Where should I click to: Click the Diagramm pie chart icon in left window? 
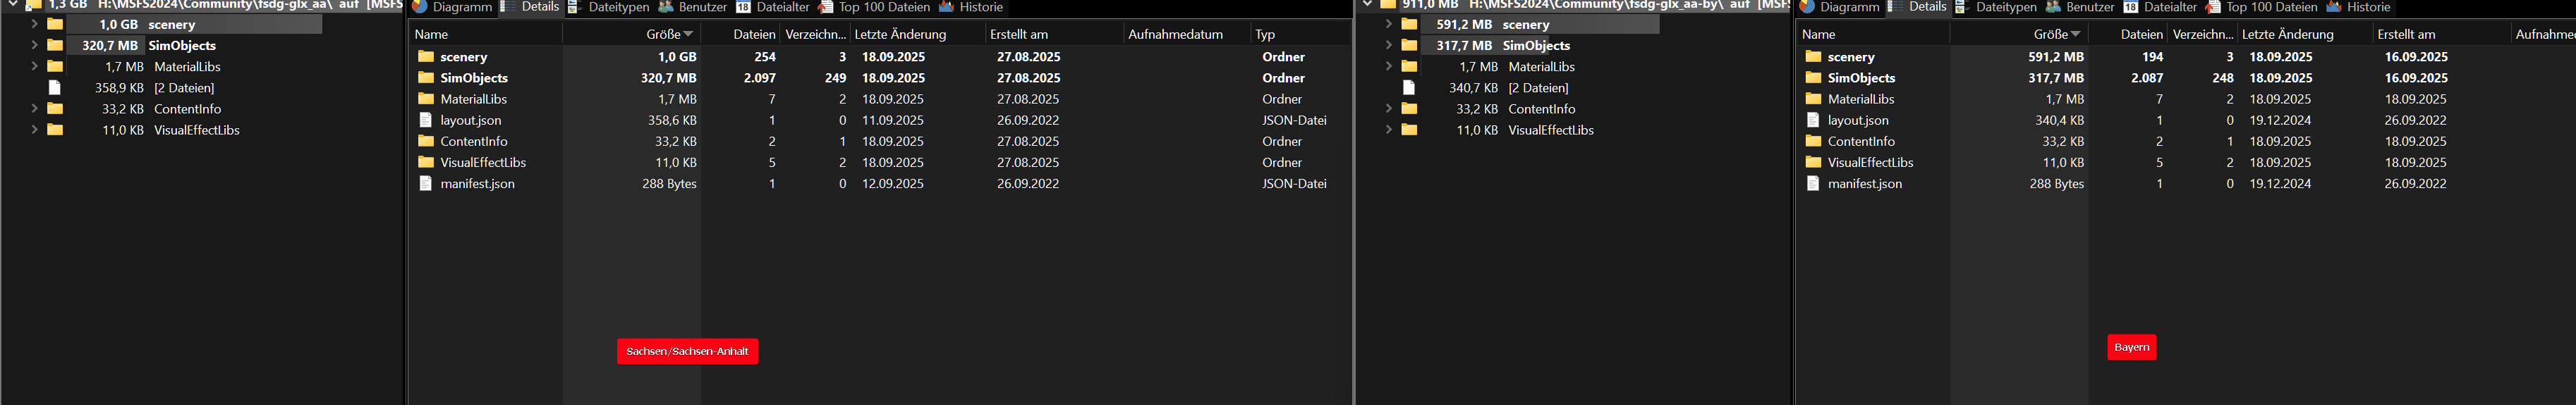[x=420, y=7]
